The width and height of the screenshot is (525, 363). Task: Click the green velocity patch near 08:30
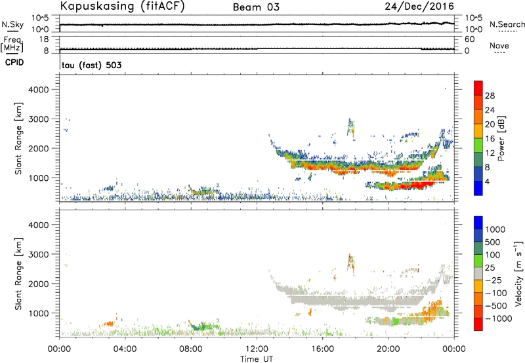(201, 326)
